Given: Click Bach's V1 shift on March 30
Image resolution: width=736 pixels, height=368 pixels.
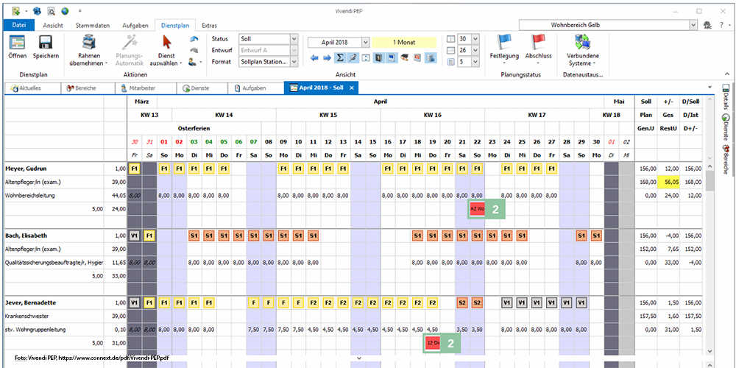Looking at the screenshot, I should click(x=135, y=236).
